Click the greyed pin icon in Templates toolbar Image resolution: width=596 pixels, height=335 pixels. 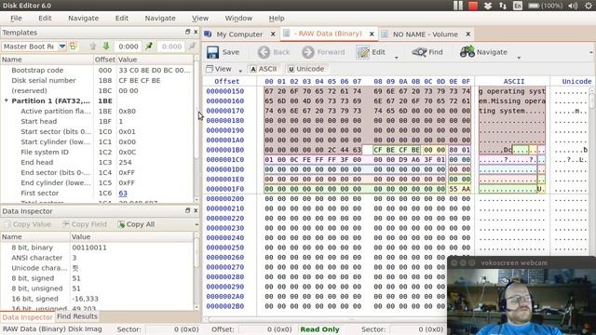[193, 47]
